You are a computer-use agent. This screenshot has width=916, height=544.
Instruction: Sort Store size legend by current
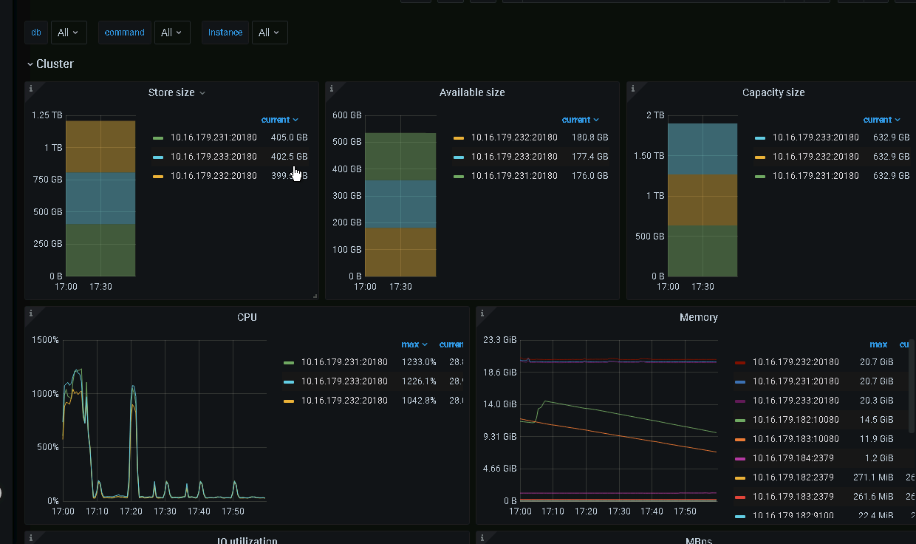coord(279,120)
